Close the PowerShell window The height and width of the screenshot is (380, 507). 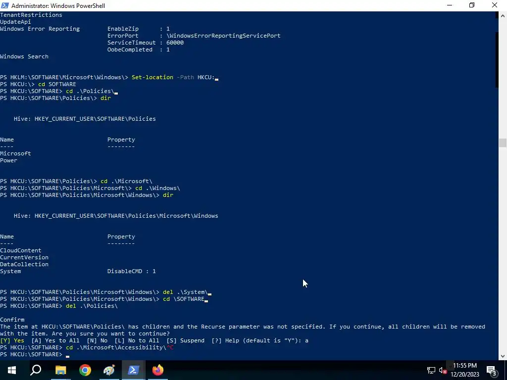495,5
